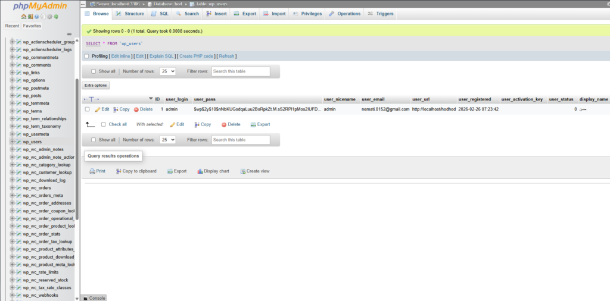Click lower Search this table field
This screenshot has height=301, width=610.
pos(241,140)
